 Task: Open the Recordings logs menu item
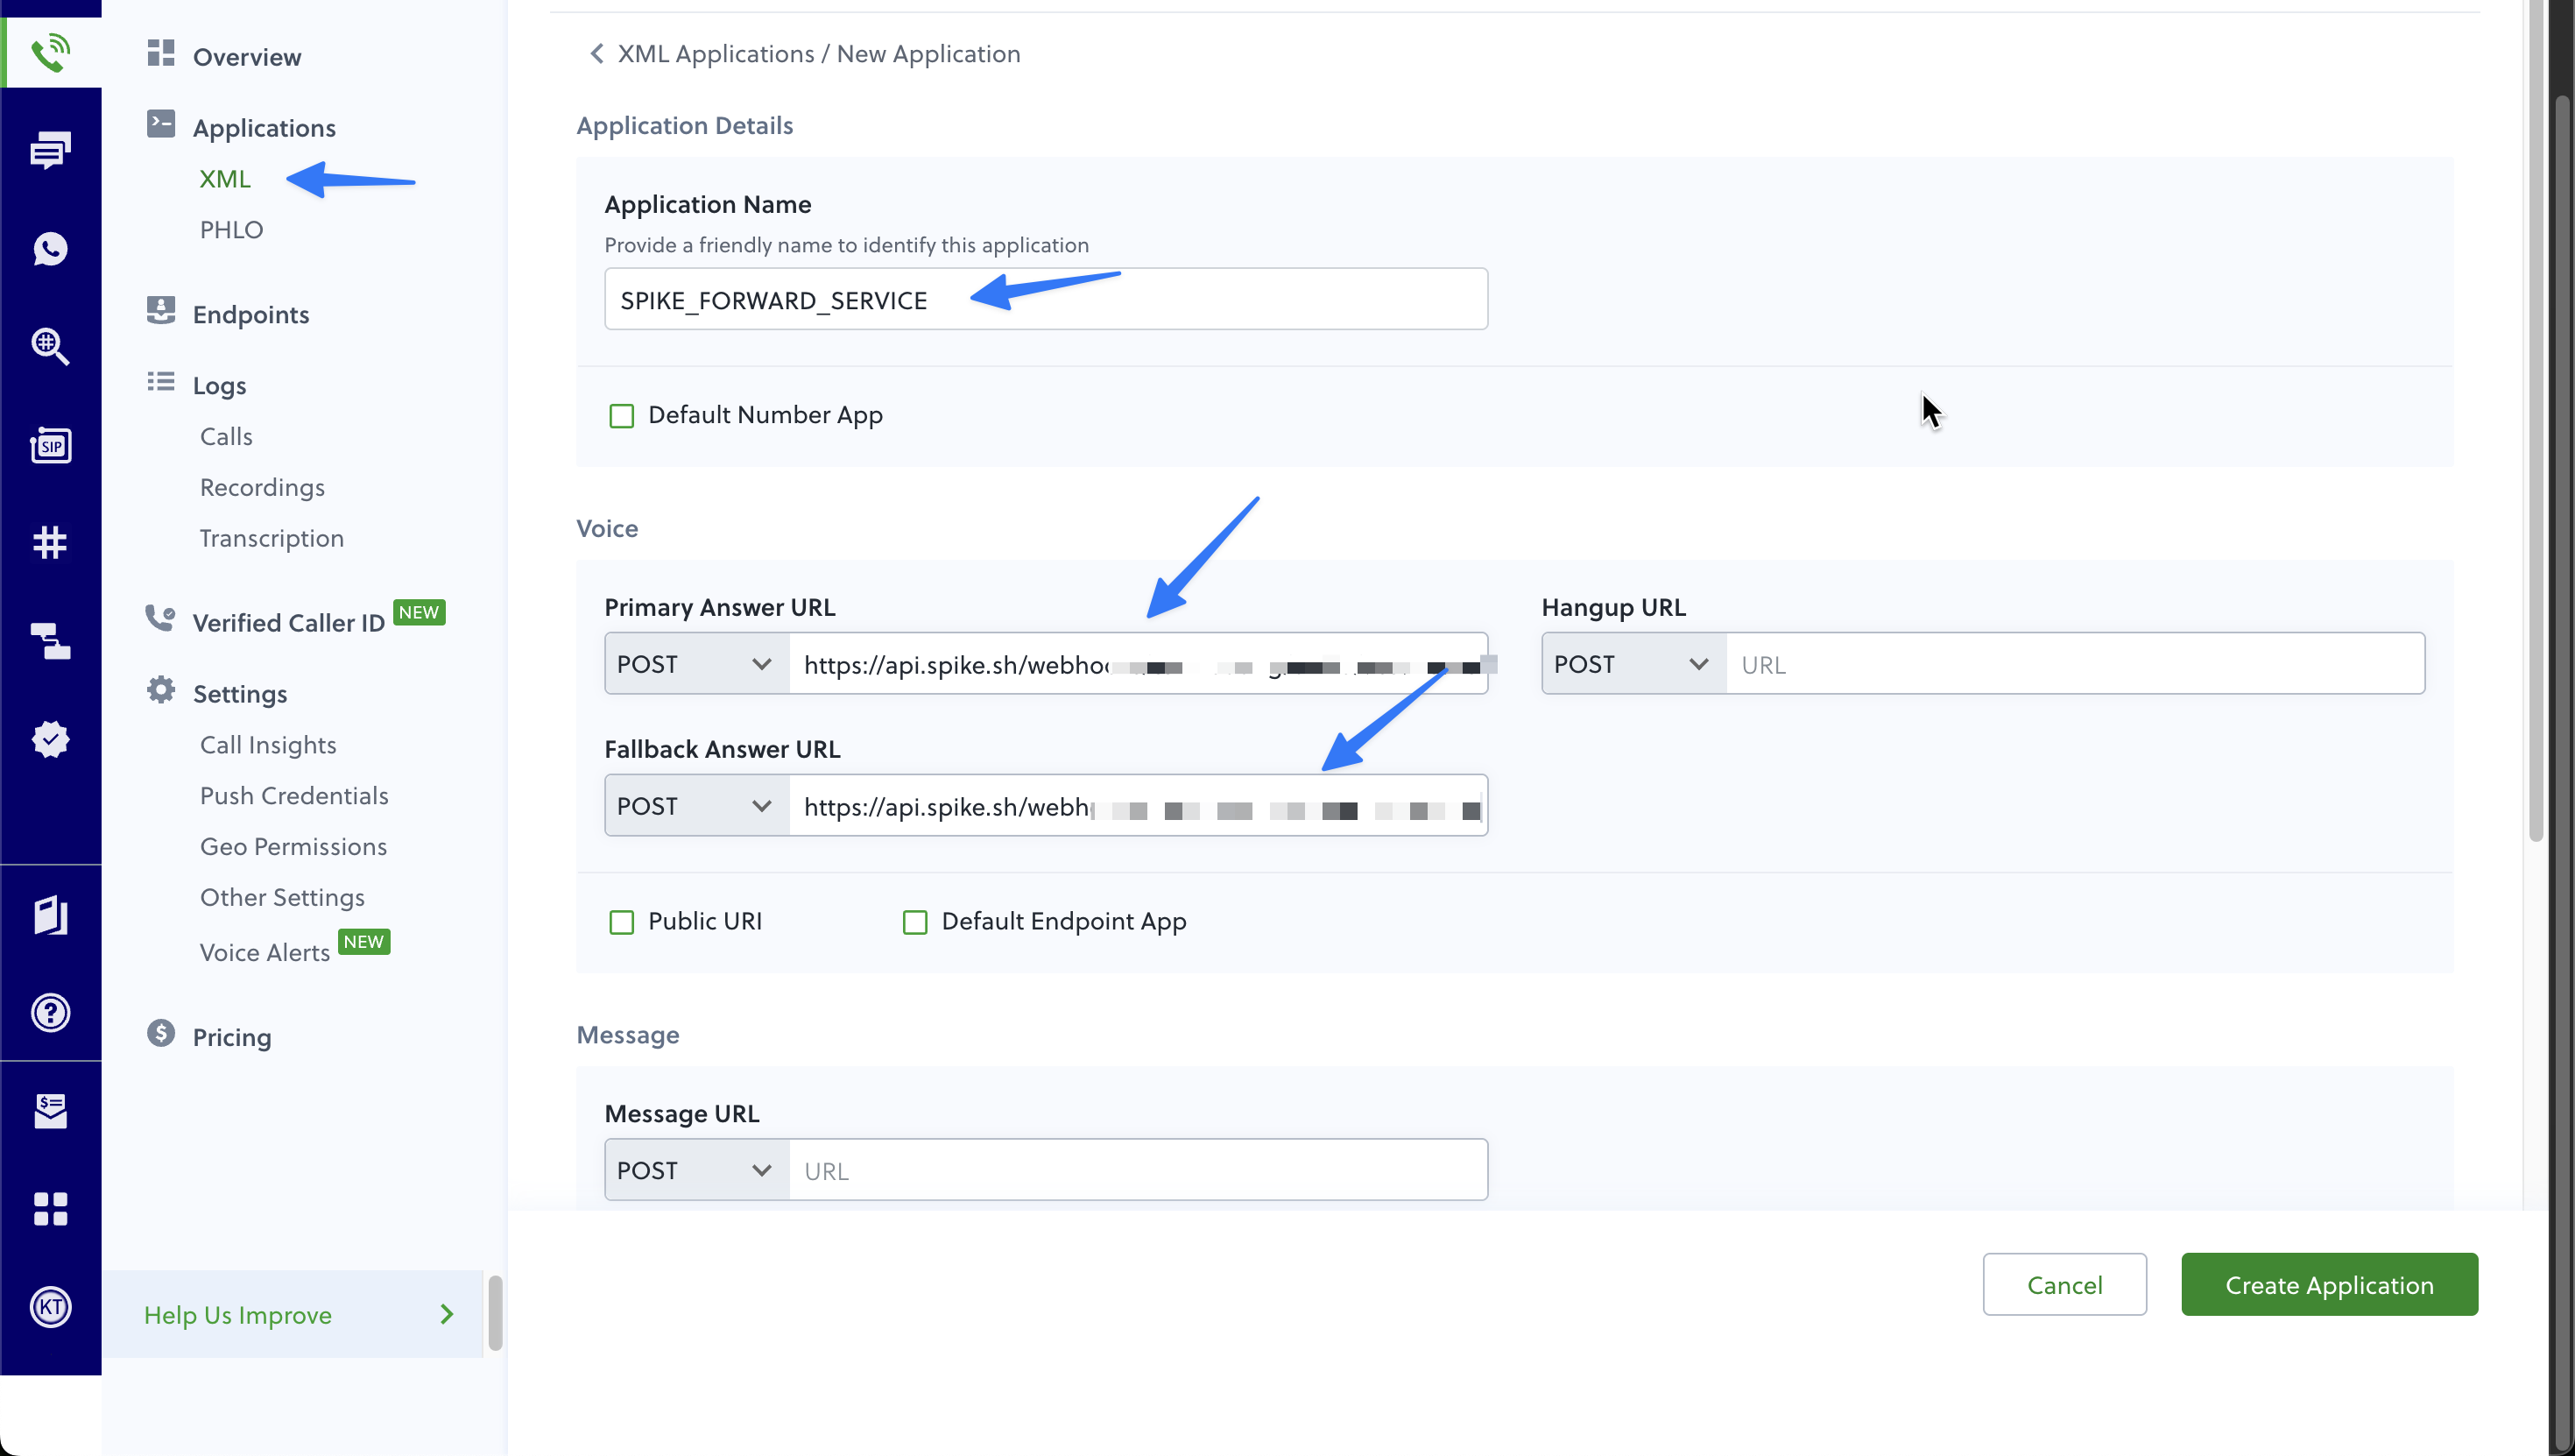pos(262,487)
